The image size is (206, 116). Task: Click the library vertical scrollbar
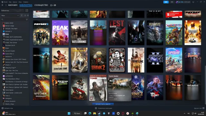pyautogui.click(x=205, y=85)
